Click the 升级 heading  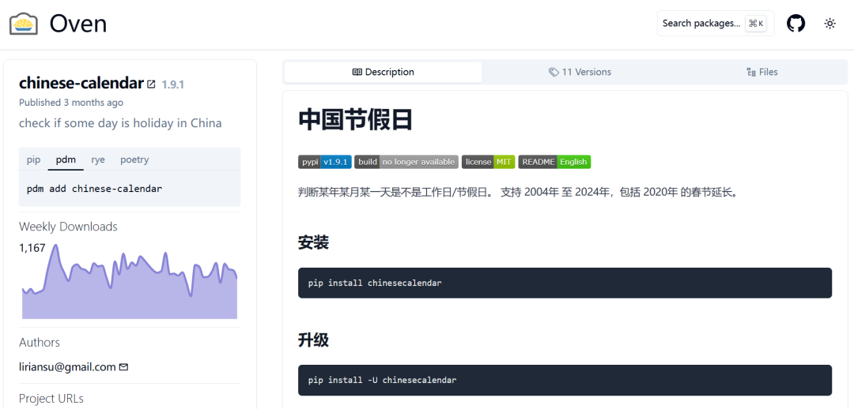[x=313, y=340]
